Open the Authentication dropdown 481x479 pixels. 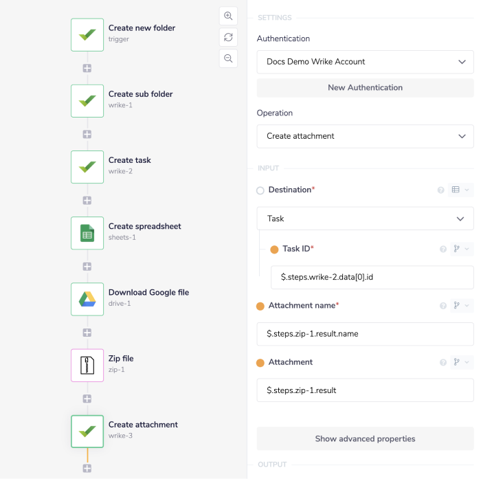tap(365, 62)
